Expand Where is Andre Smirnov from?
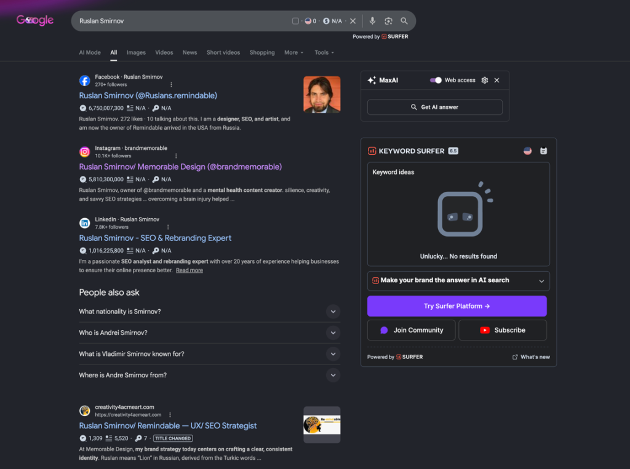This screenshot has height=469, width=630. (209, 375)
